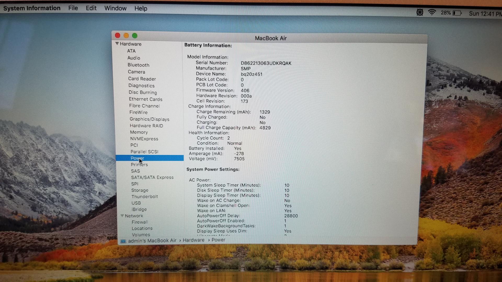
Task: Select Ethernet Cards in the sidebar
Action: click(145, 99)
